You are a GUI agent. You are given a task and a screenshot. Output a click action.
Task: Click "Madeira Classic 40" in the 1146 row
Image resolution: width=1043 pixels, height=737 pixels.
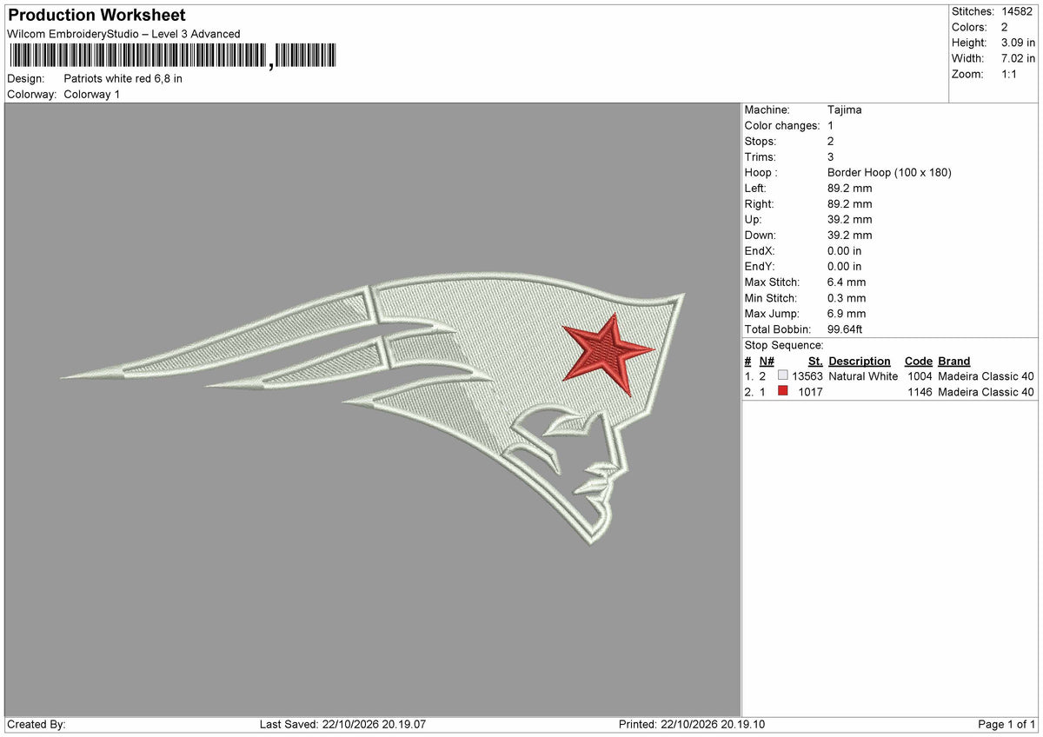[986, 392]
